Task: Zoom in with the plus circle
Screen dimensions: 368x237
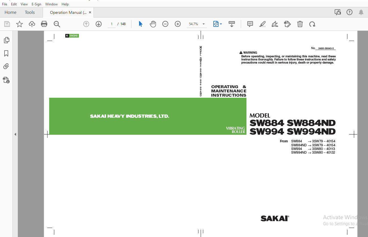Action: click(178, 24)
